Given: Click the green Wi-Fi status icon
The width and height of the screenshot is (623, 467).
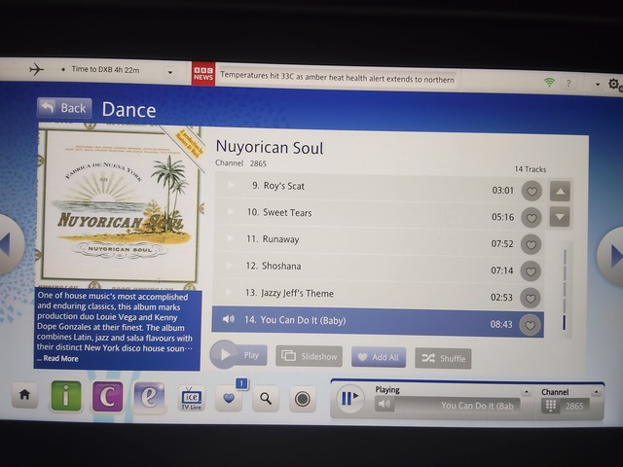Looking at the screenshot, I should [549, 82].
